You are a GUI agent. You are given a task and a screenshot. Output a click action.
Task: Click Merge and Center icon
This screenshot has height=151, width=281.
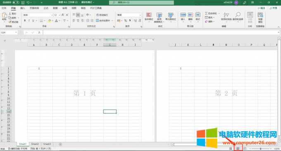click(97, 21)
